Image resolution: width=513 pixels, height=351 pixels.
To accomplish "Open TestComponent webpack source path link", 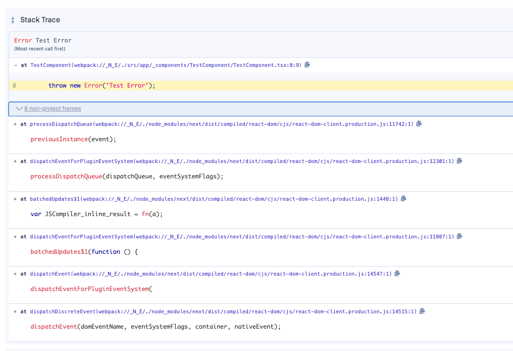I will click(x=166, y=65).
